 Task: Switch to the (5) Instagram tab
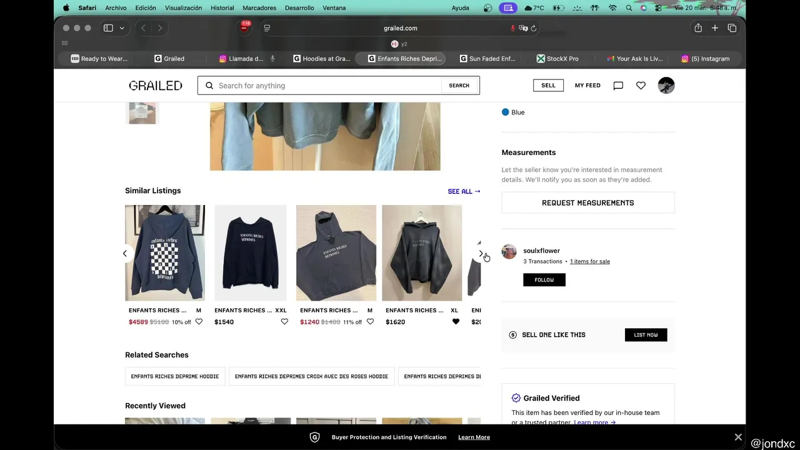(706, 59)
